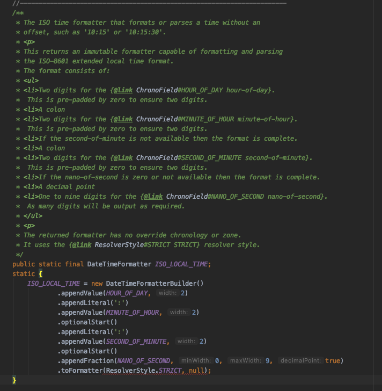Click the underlined null argument
The height and width of the screenshot is (391, 382).
pos(196,371)
